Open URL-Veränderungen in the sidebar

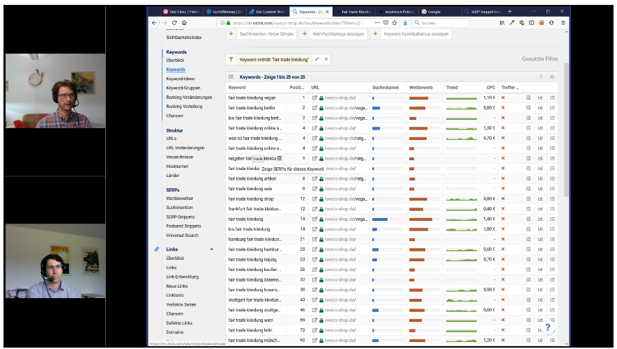pyautogui.click(x=185, y=148)
